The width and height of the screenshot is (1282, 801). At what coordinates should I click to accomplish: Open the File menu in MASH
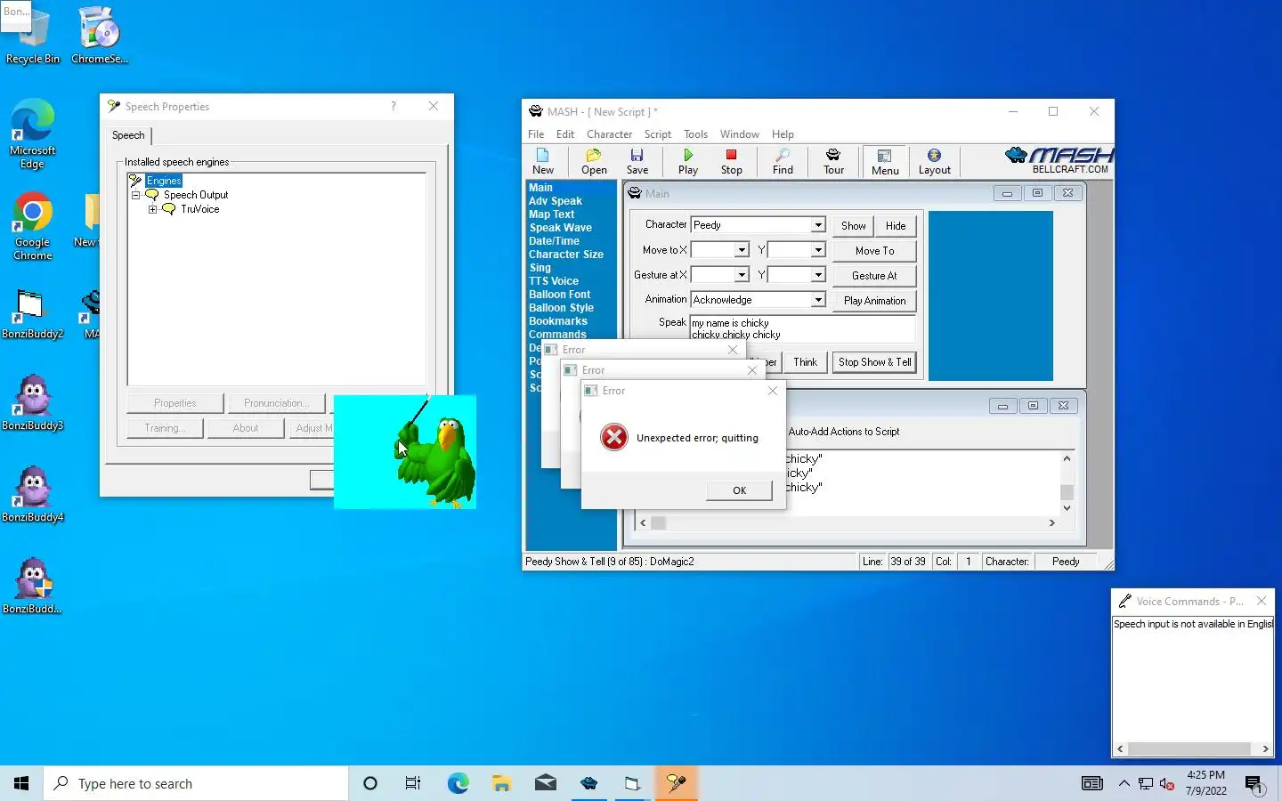coord(536,134)
